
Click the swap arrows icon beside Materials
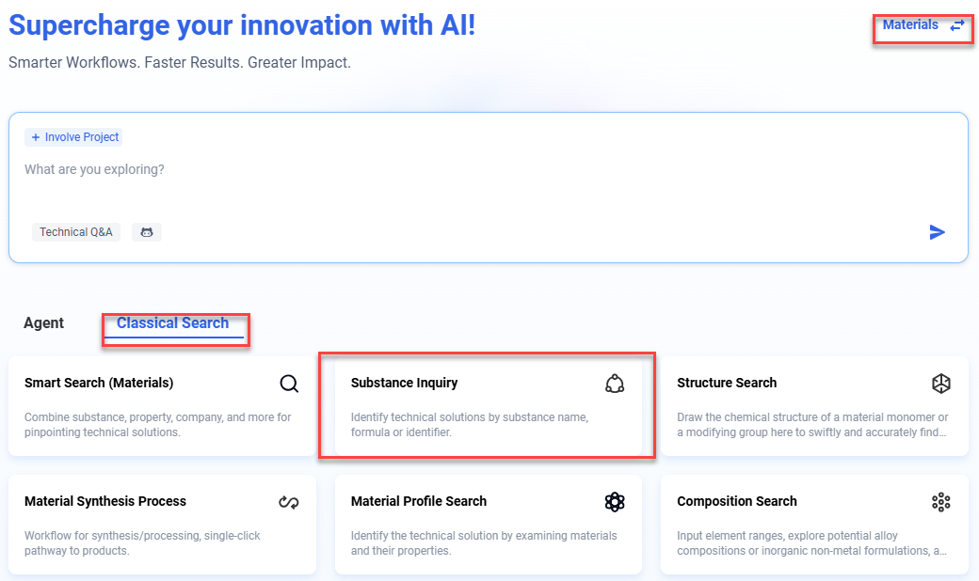[956, 26]
